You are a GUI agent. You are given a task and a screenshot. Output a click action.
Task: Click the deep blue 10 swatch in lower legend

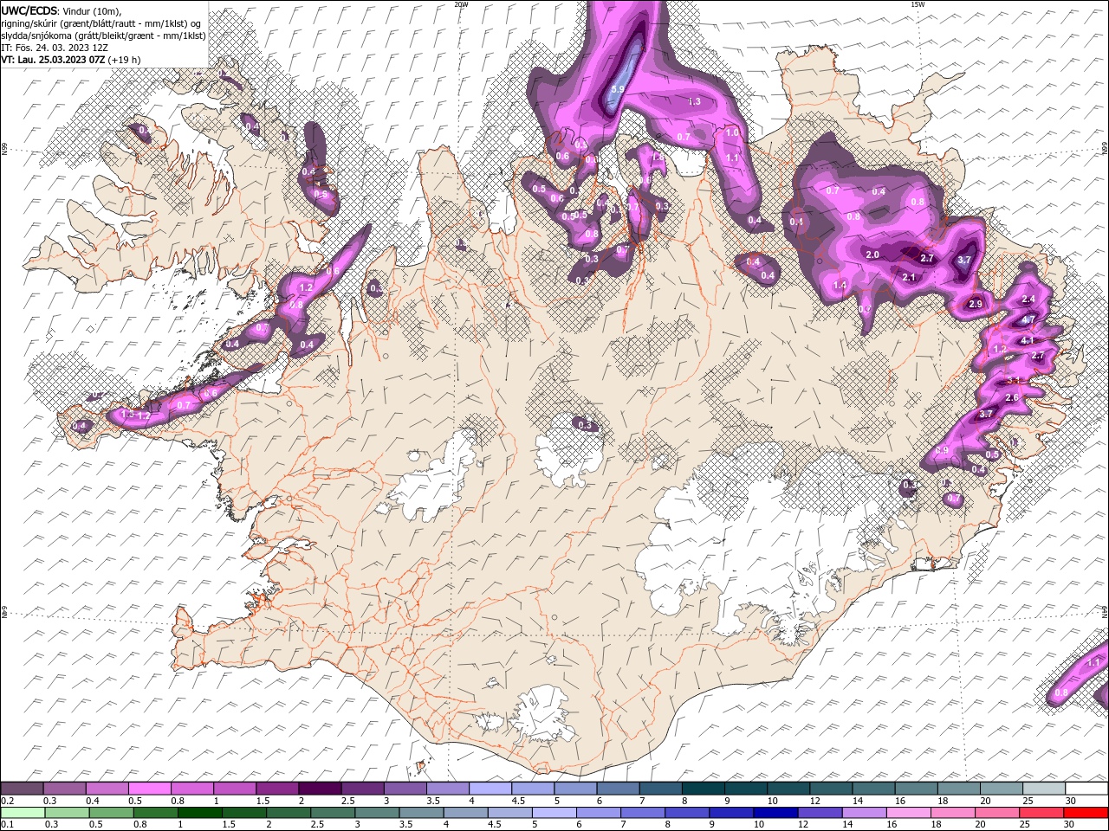(775, 813)
